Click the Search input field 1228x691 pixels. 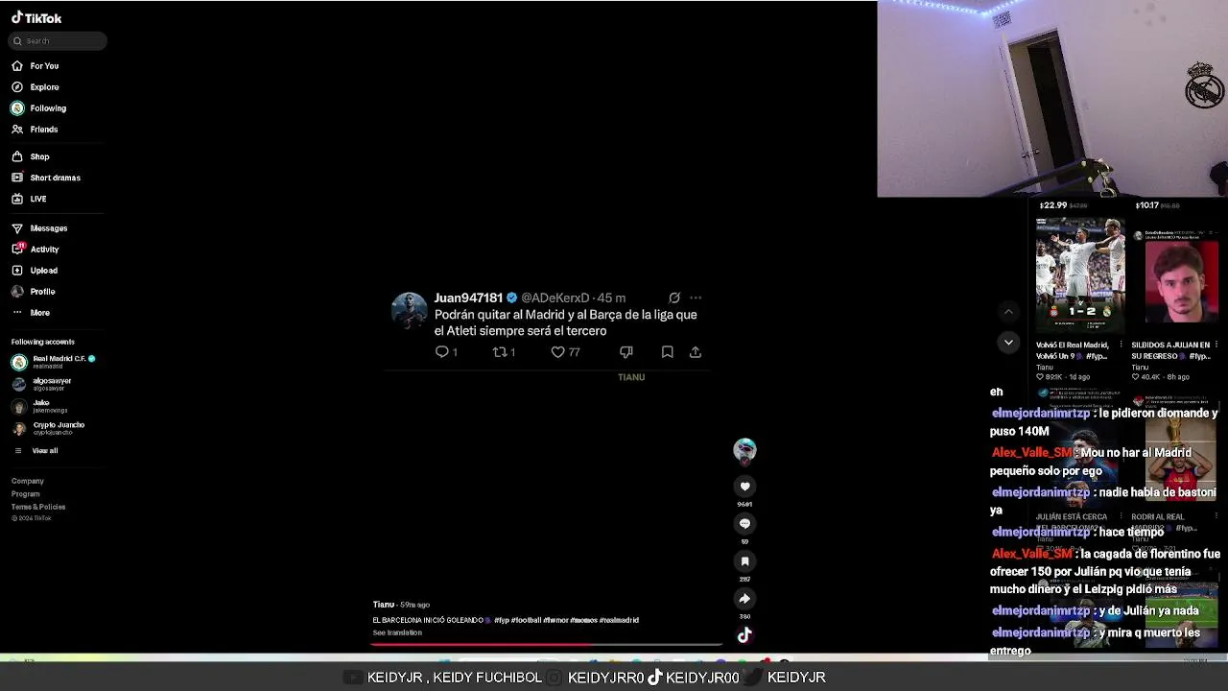tap(58, 40)
